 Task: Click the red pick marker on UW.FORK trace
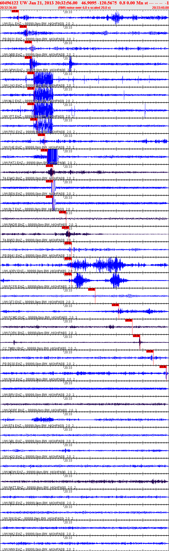(129, 320)
